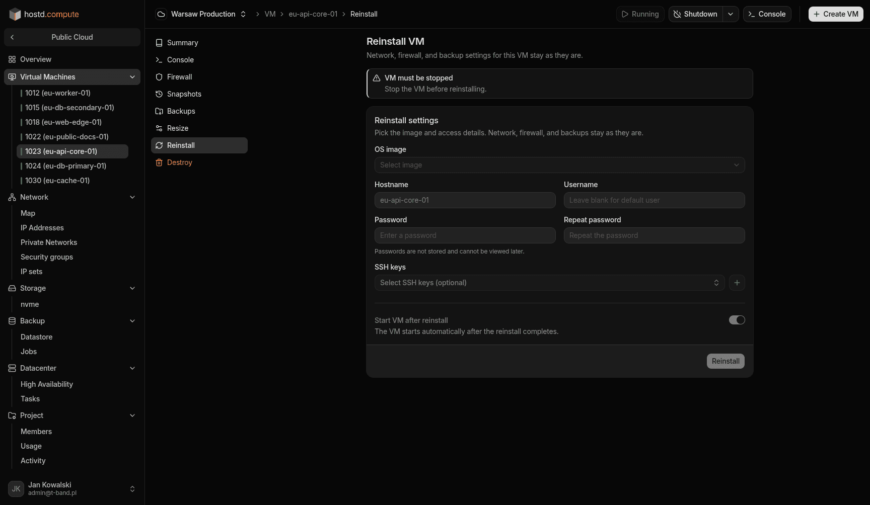Collapse the Project section chevron
This screenshot has width=870, height=505.
coord(132,415)
